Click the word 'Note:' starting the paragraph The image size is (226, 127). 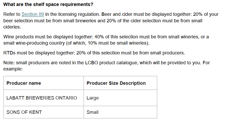click(9, 63)
